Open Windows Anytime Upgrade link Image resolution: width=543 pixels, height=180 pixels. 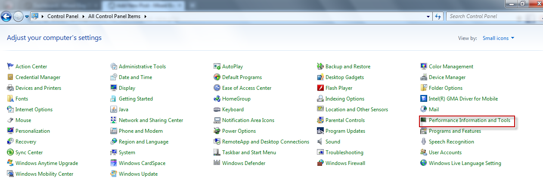point(47,163)
